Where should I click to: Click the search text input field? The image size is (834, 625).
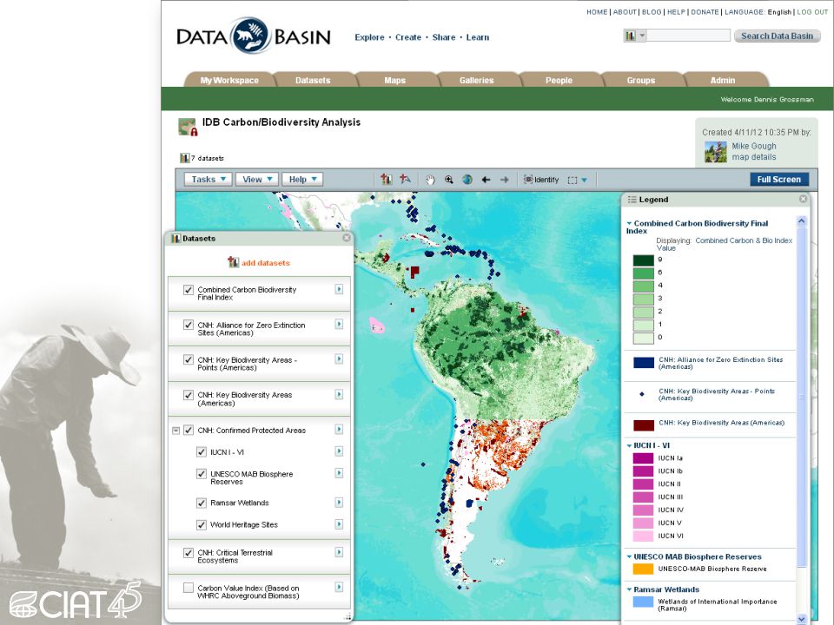tap(688, 36)
